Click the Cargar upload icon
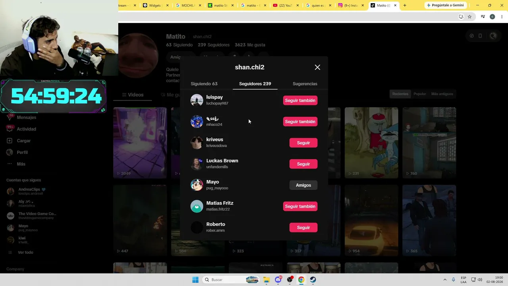The width and height of the screenshot is (508, 286). (10, 141)
